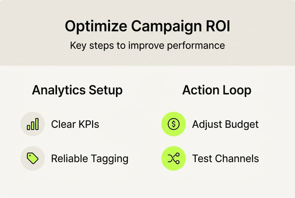Select the Clear KPIs label
The image size is (295, 198).
75,124
